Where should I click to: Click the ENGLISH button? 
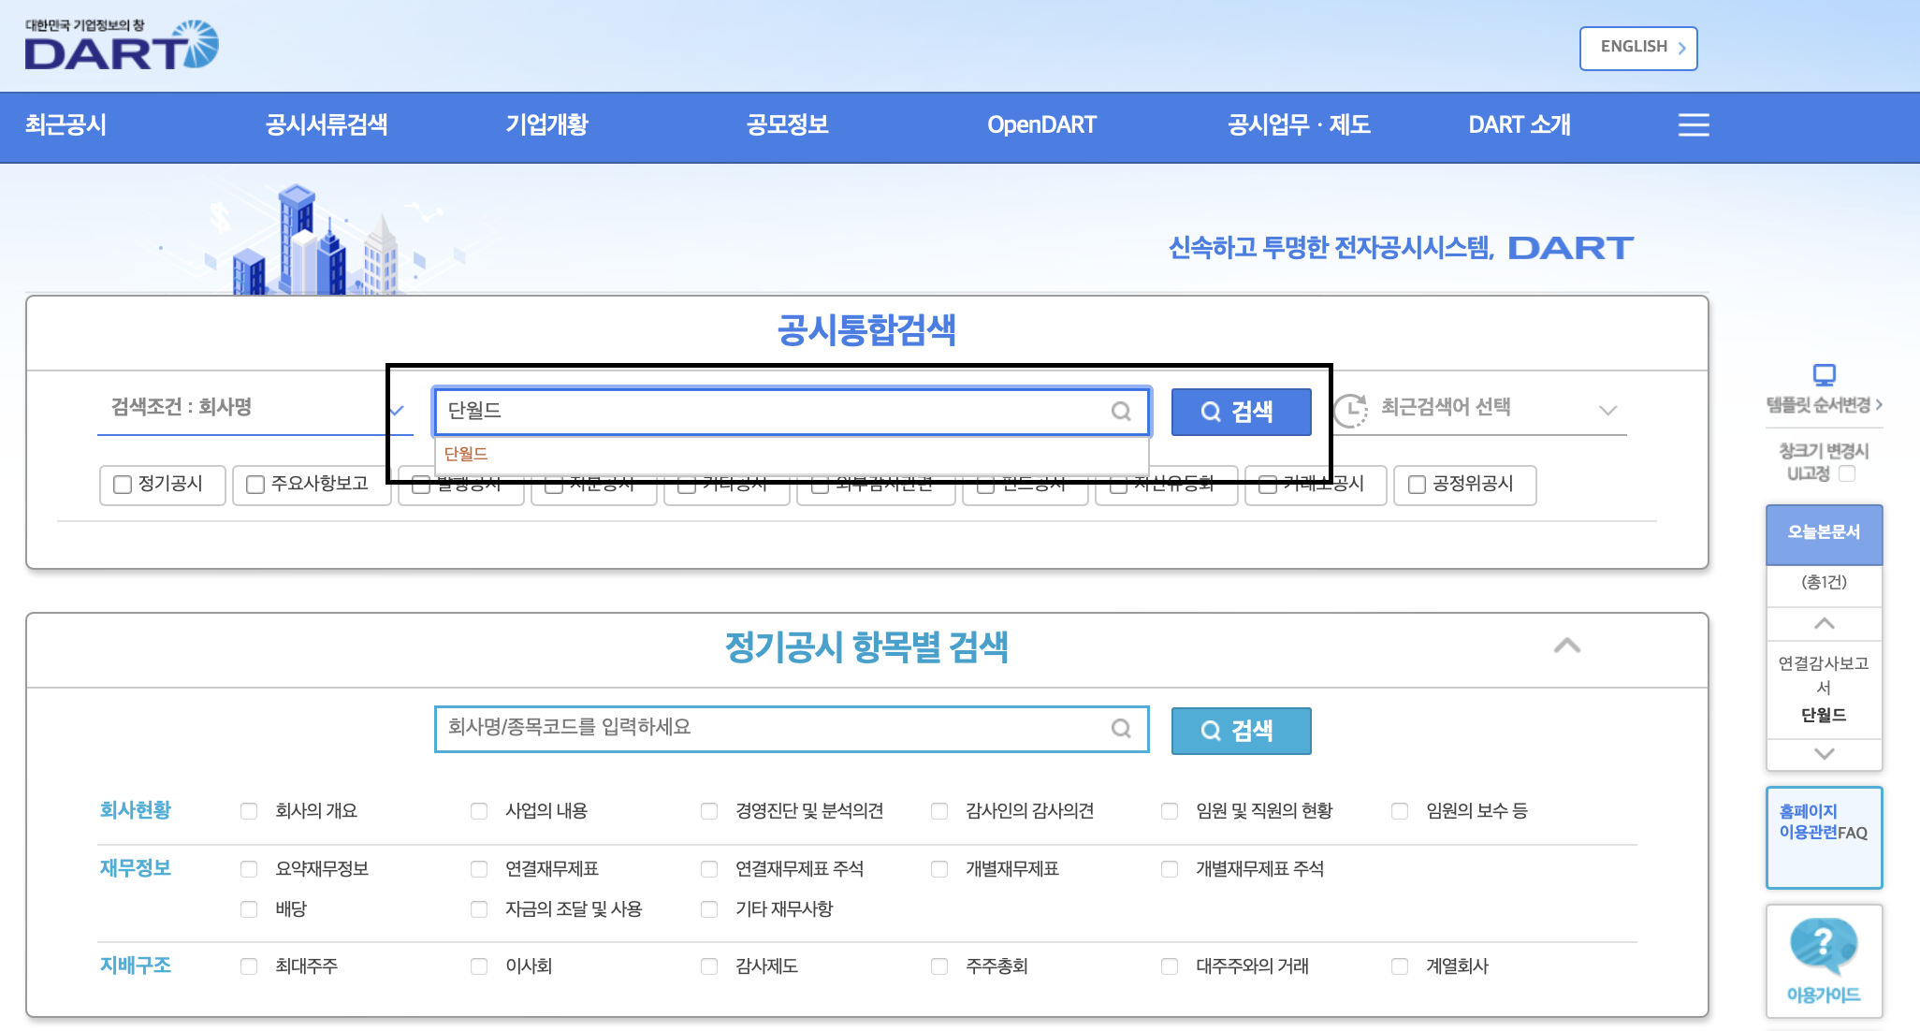point(1637,47)
